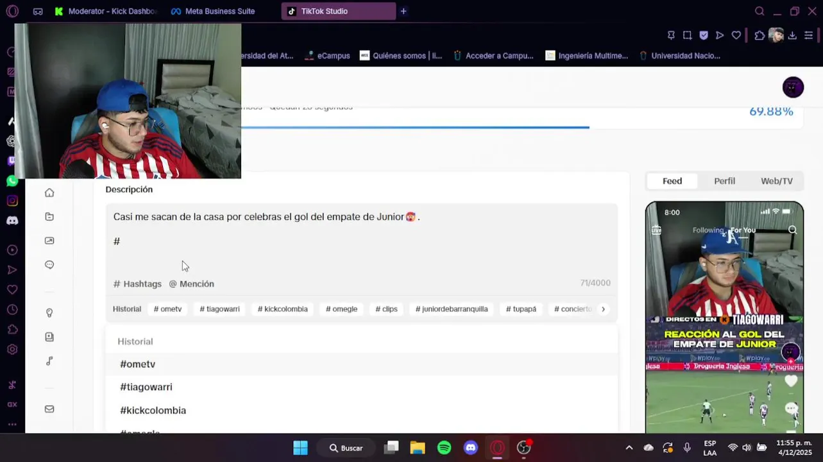Open the GX icon in the Opera sidebar
Image resolution: width=823 pixels, height=462 pixels.
coord(12,405)
